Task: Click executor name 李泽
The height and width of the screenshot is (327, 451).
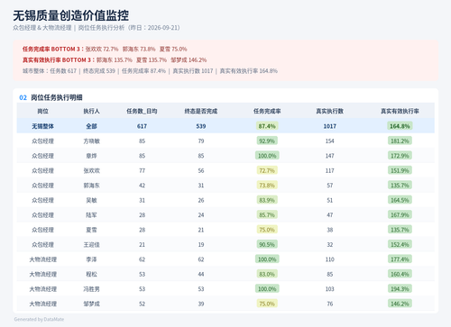Action: point(91,259)
